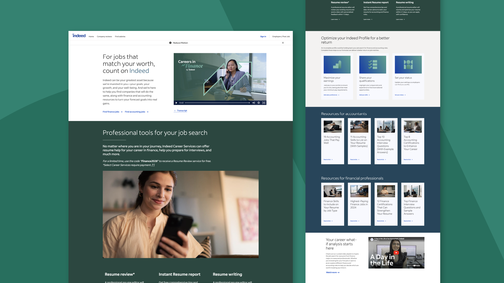This screenshot has width=504, height=283.
Task: Click the Resume review* heading in left page
Action: (x=120, y=274)
